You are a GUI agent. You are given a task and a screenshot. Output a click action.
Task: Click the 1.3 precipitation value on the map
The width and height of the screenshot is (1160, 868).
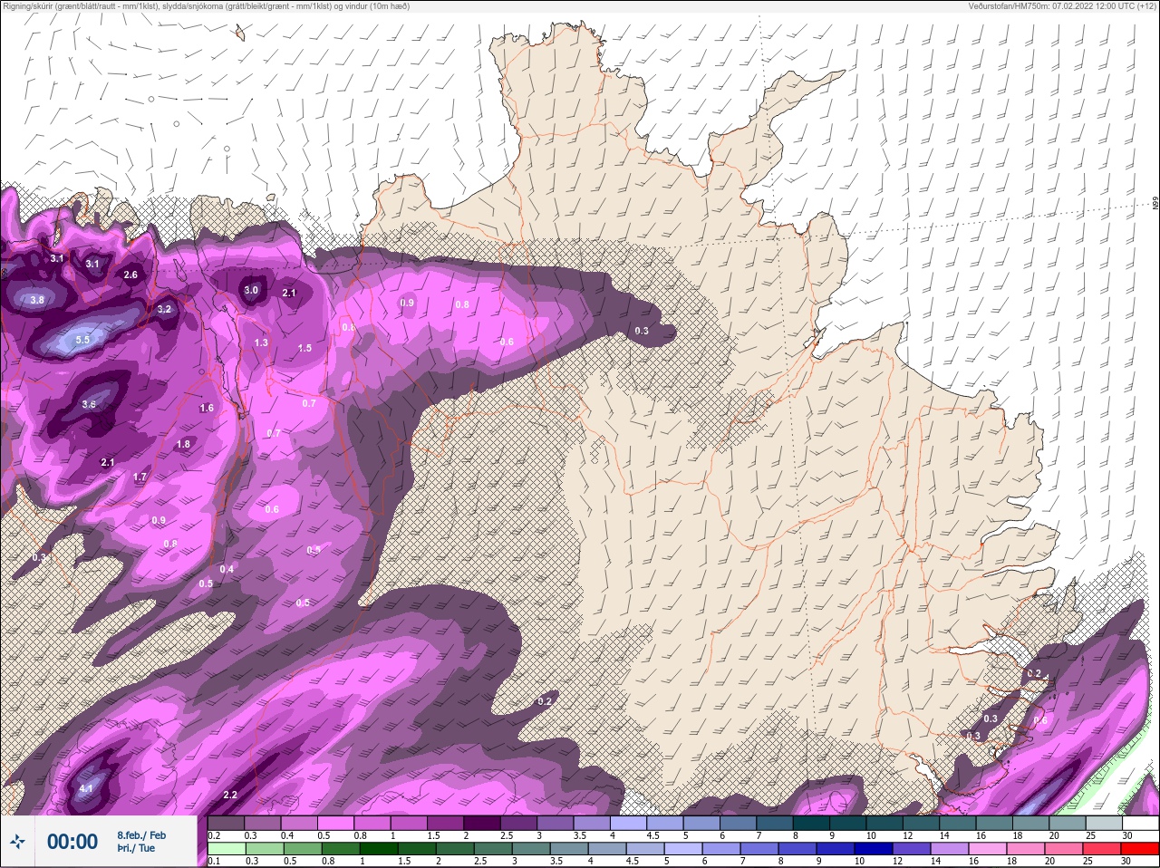click(x=261, y=342)
